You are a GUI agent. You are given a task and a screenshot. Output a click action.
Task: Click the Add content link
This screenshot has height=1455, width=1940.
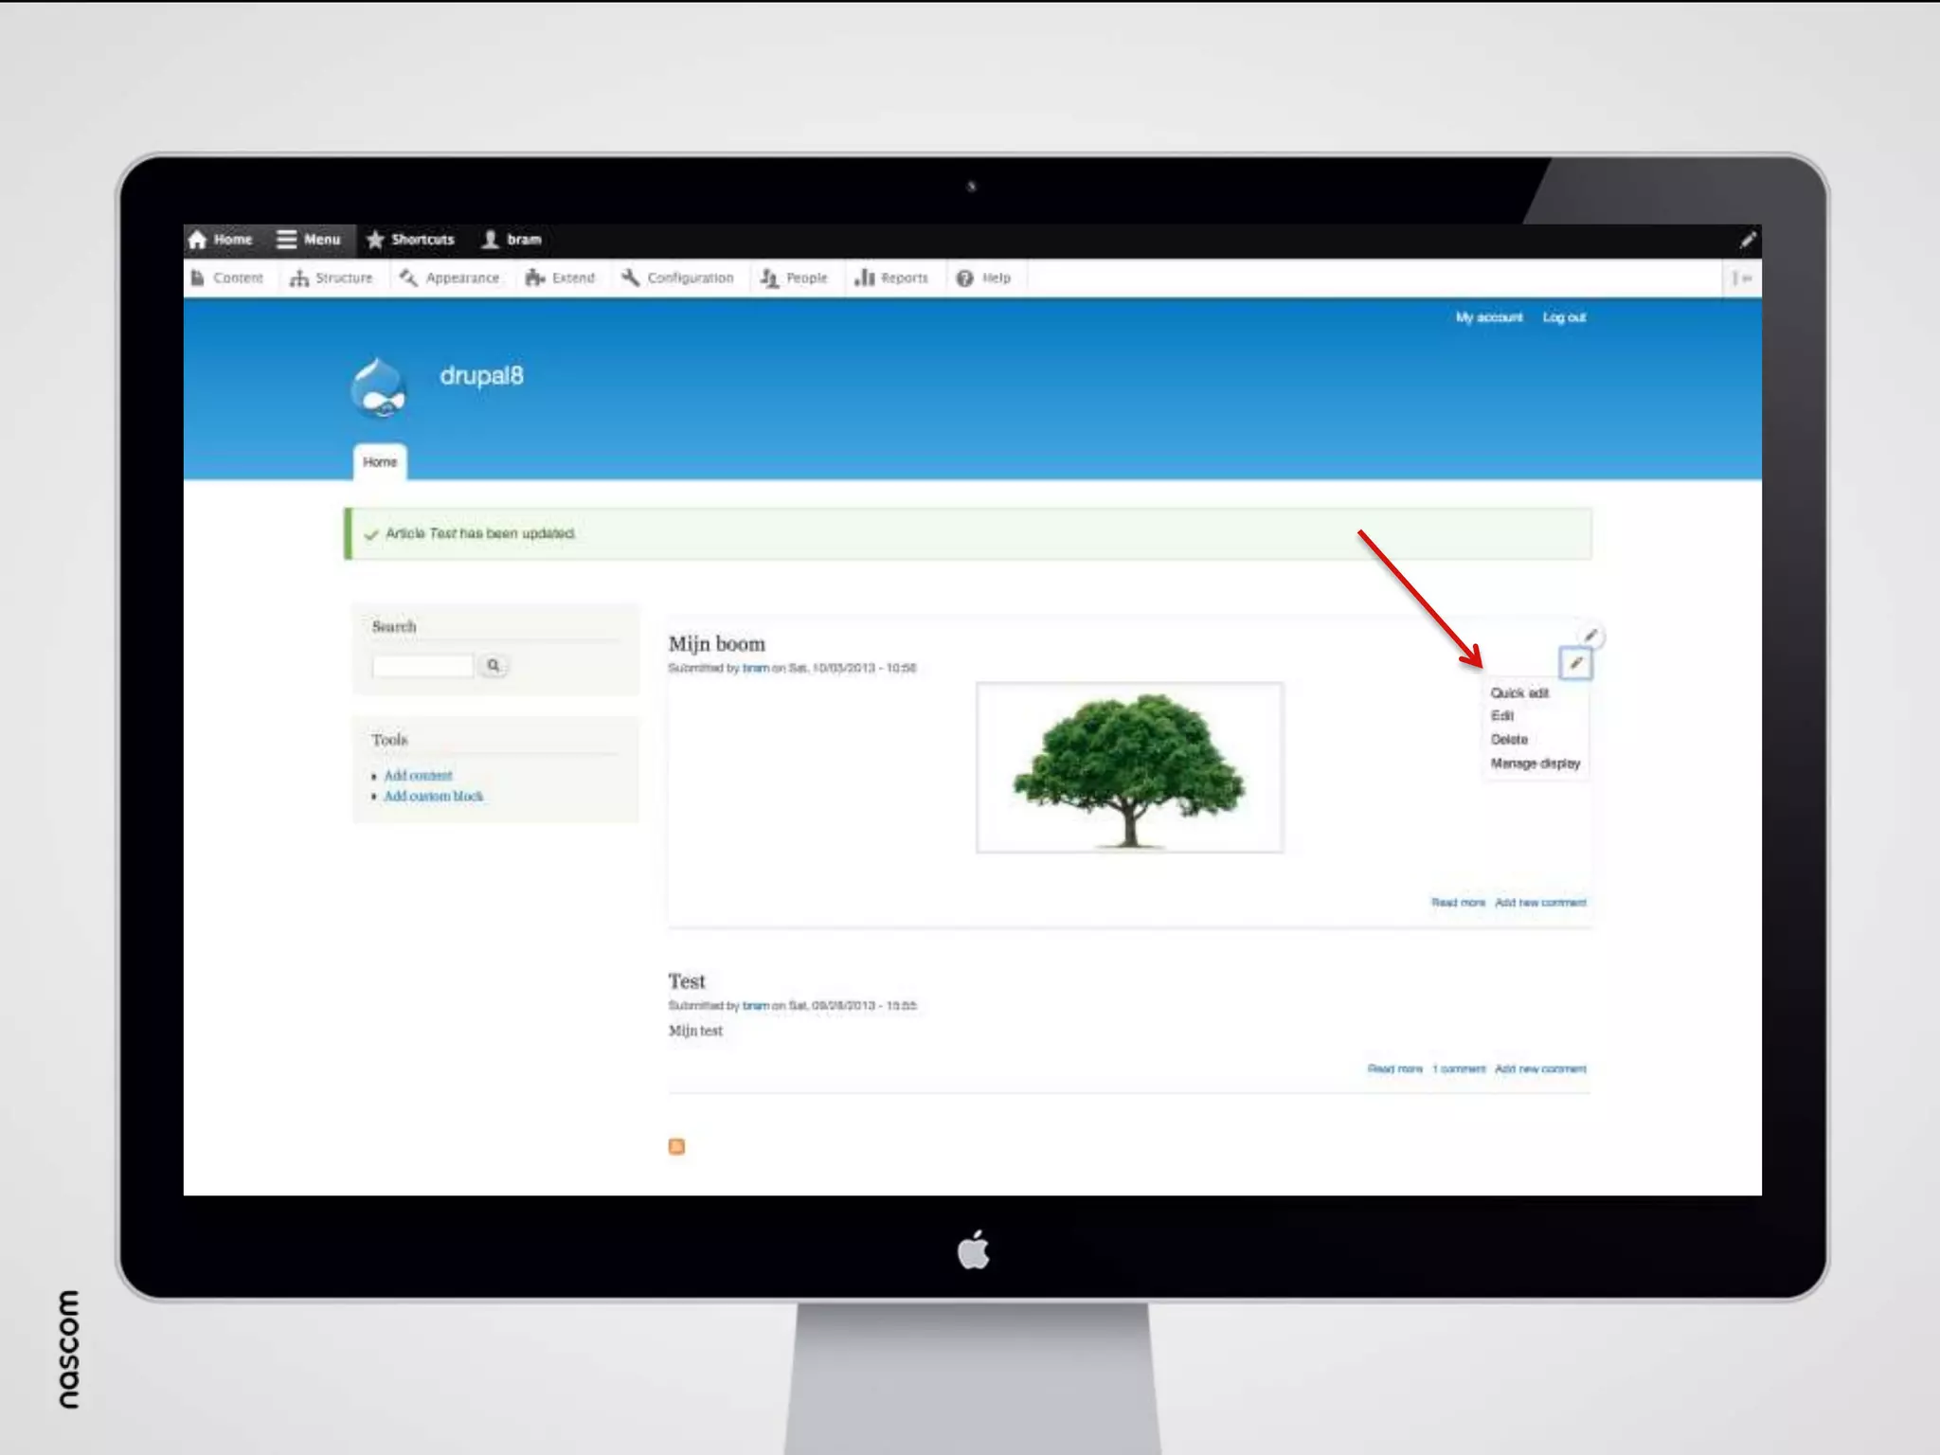418,776
